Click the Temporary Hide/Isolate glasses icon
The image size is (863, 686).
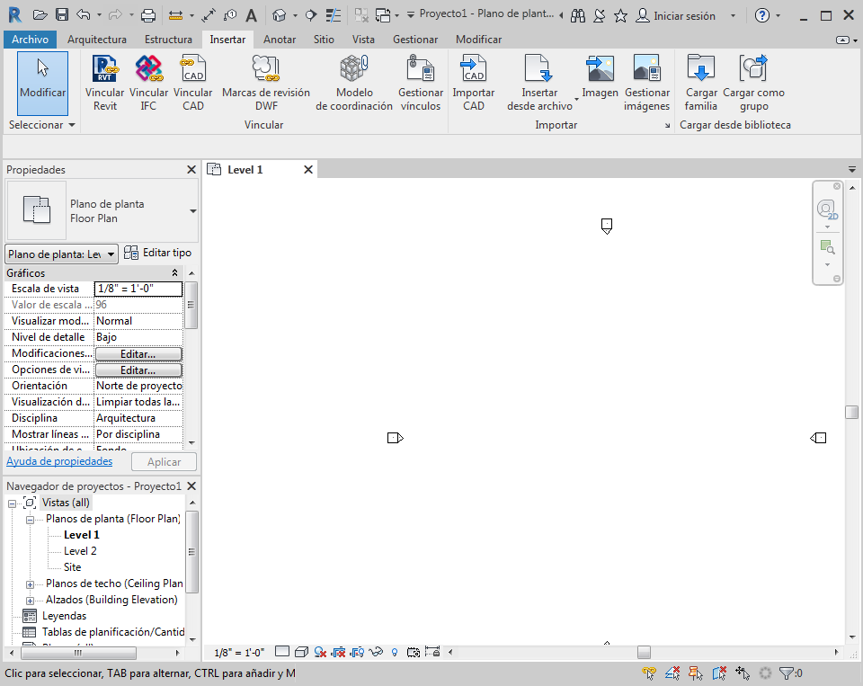376,652
